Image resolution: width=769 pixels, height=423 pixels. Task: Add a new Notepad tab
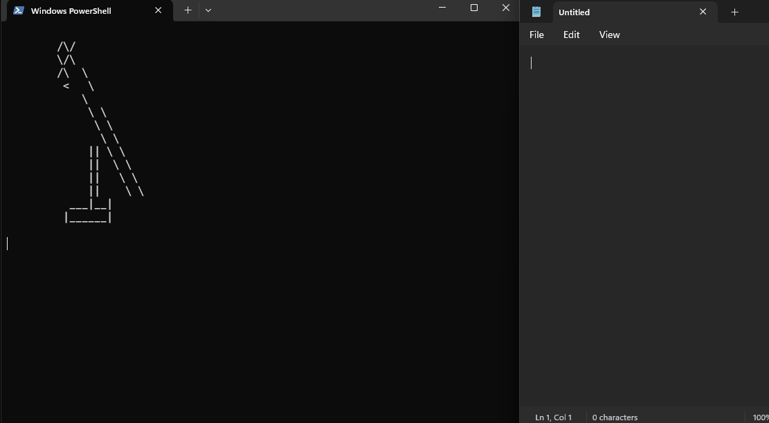click(x=735, y=12)
